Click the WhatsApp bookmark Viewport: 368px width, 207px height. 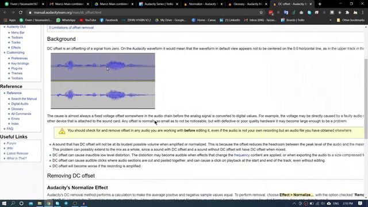tap(66, 20)
